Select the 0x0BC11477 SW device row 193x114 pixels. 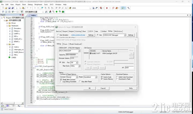coord(109,53)
